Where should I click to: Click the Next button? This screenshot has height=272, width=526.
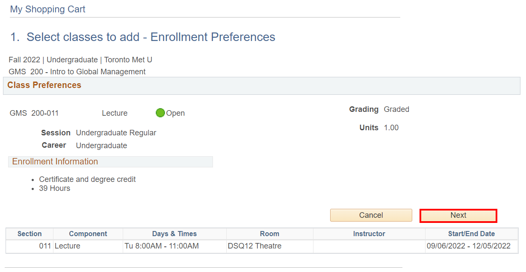coord(458,216)
